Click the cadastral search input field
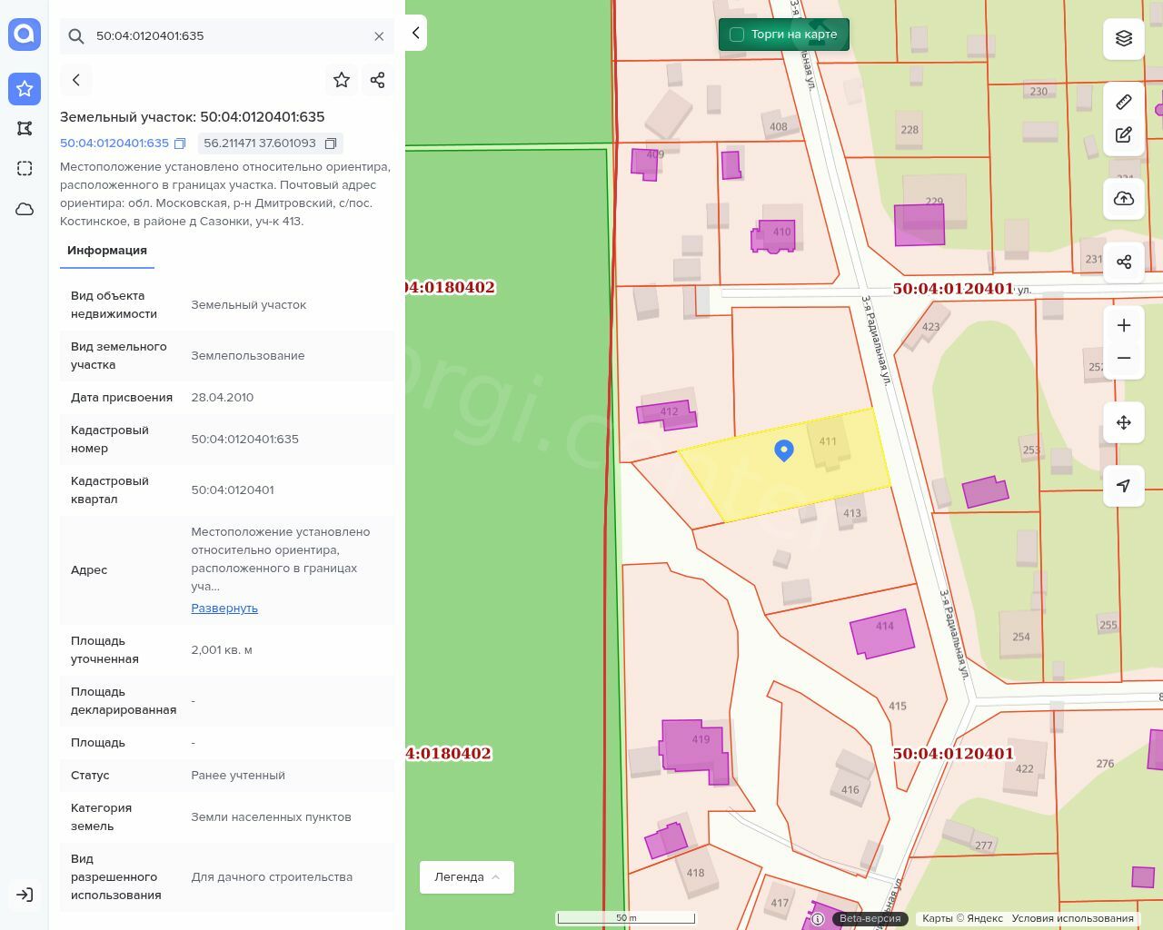 point(227,36)
